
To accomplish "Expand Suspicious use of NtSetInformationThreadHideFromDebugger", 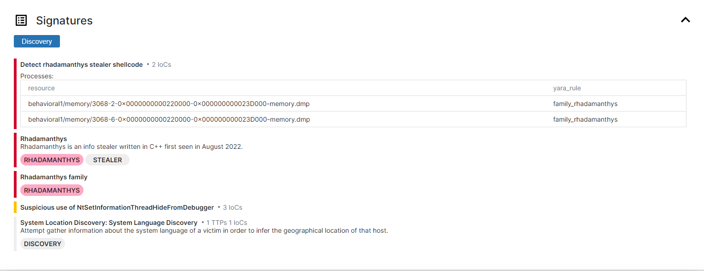I will coord(117,207).
